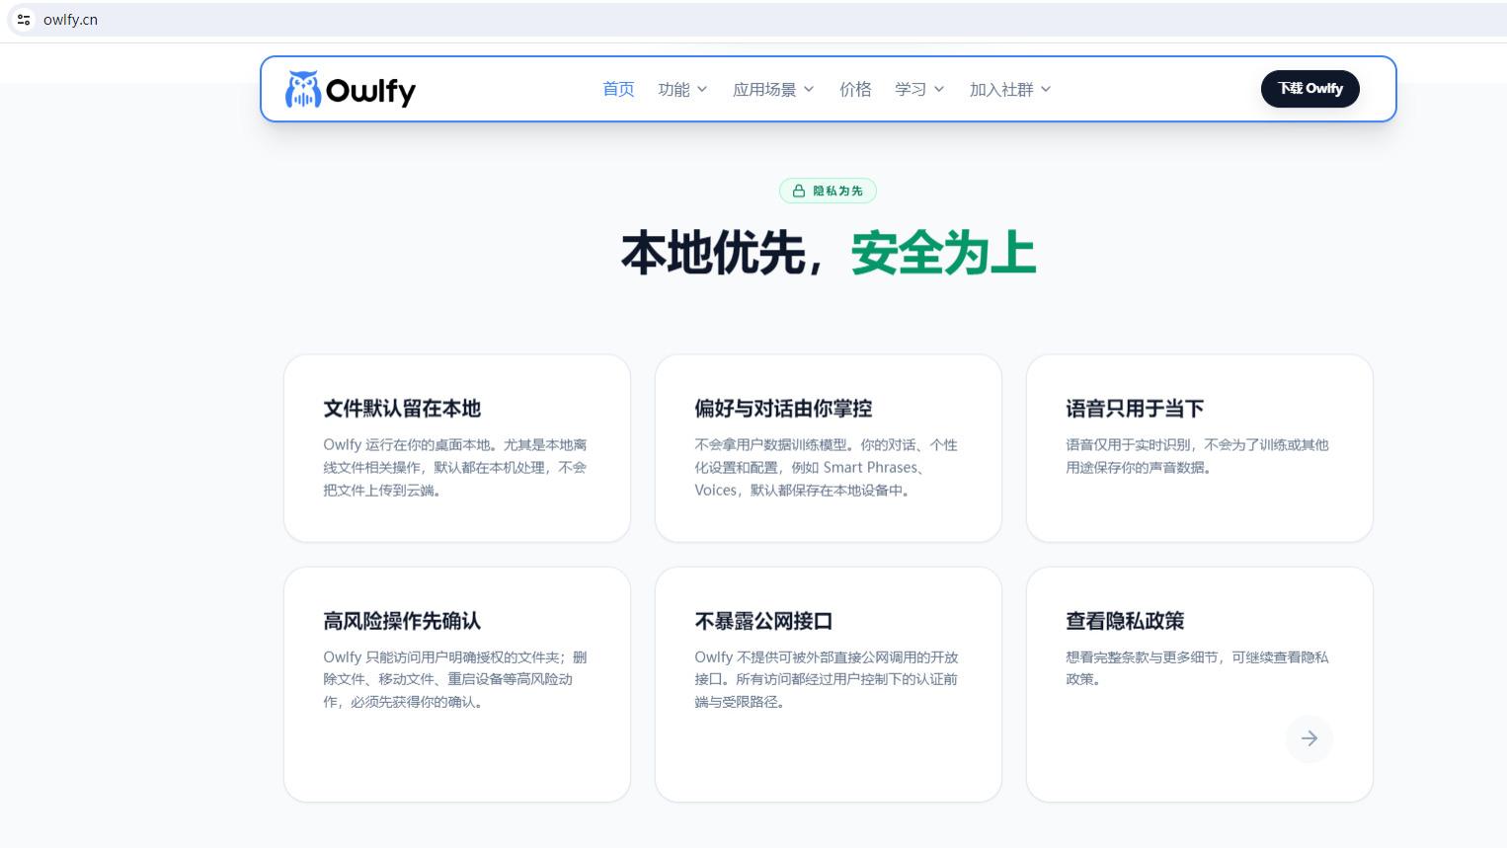Viewport: 1507px width, 848px height.
Task: Click the green 安全为上 heading text
Action: (x=943, y=254)
